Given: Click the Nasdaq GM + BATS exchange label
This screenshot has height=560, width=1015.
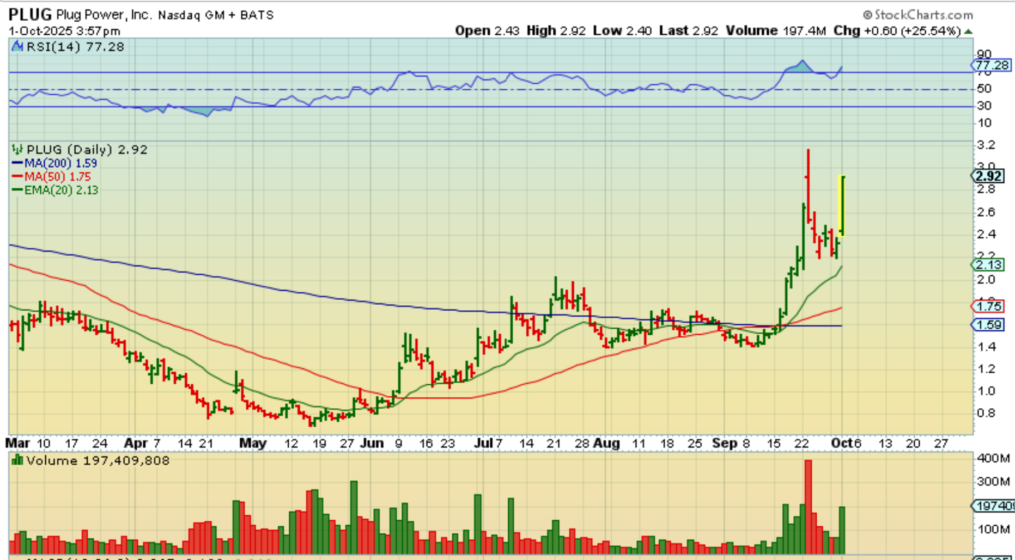Looking at the screenshot, I should click(x=216, y=15).
